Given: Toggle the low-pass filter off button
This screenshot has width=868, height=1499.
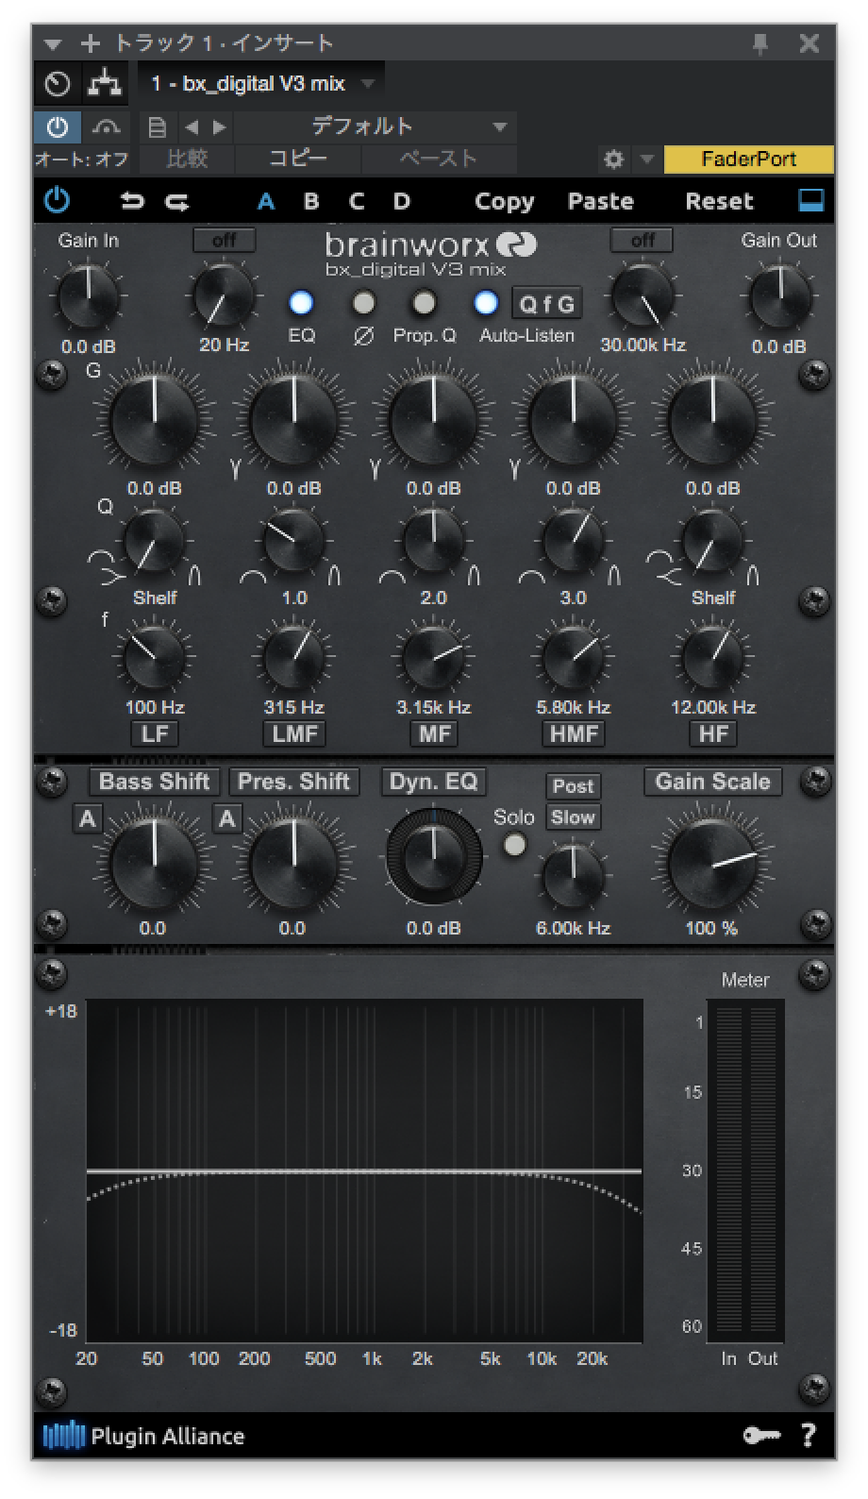Looking at the screenshot, I should tap(642, 240).
